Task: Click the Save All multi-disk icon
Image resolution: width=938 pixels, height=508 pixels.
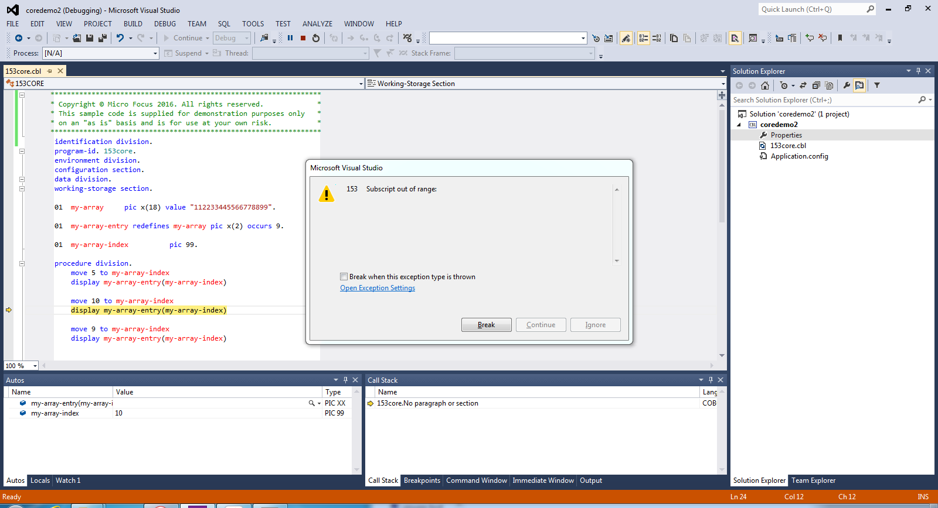Action: (103, 38)
